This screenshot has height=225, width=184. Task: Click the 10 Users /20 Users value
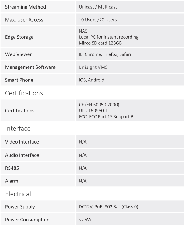tap(98, 20)
